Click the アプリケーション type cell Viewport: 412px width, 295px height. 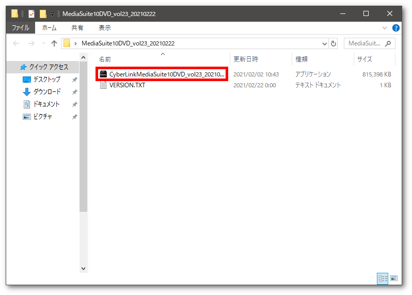[x=313, y=74]
